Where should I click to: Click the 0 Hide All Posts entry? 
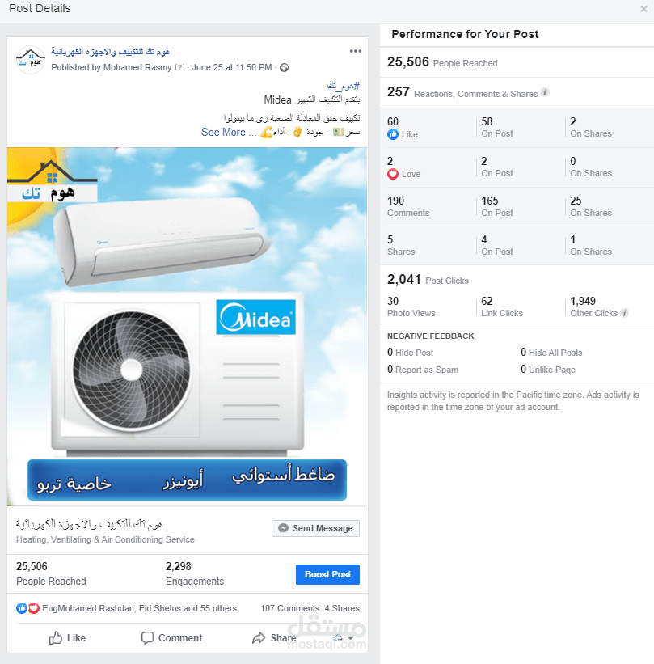click(551, 353)
